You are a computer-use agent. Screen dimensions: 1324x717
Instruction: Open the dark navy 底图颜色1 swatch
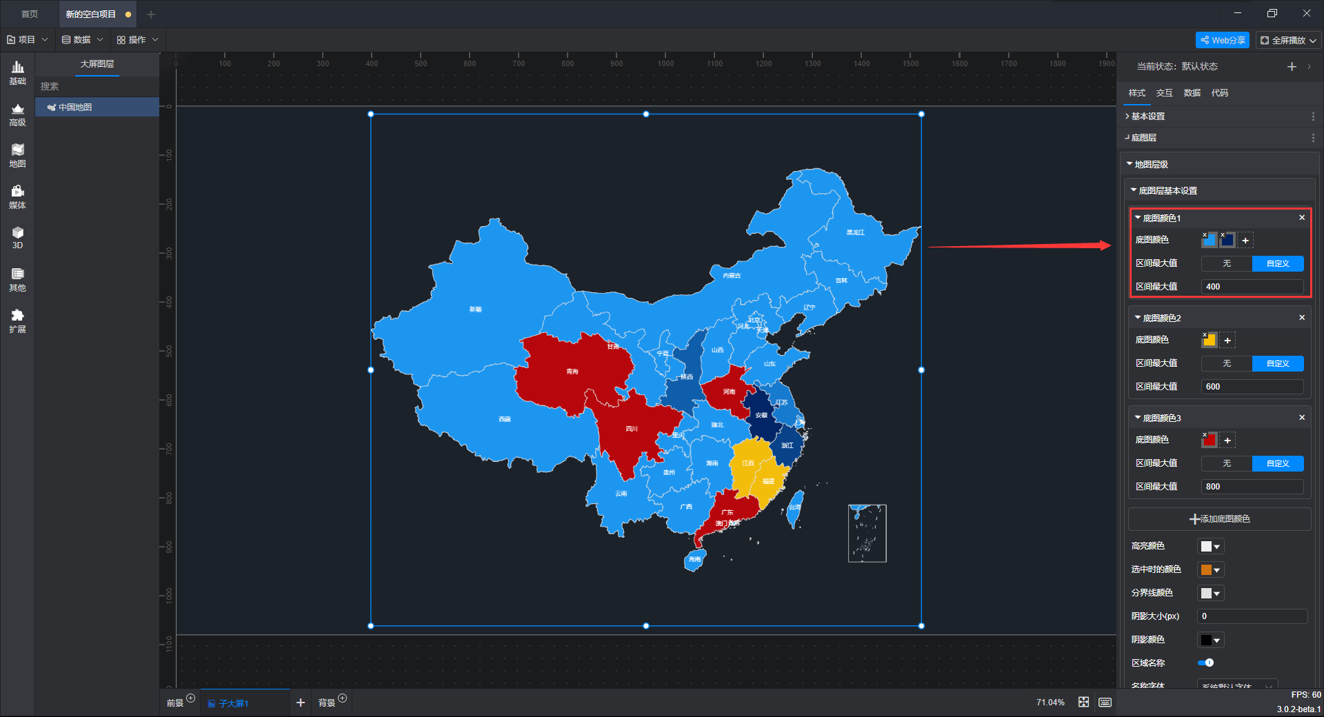coord(1227,240)
